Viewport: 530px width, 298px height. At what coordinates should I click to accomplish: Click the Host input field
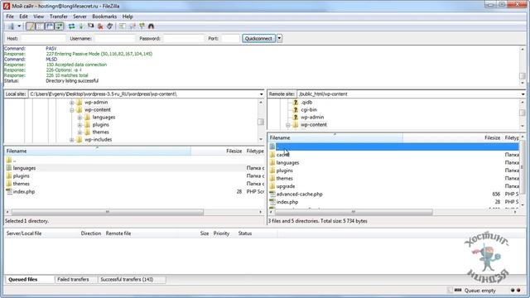pyautogui.click(x=43, y=39)
